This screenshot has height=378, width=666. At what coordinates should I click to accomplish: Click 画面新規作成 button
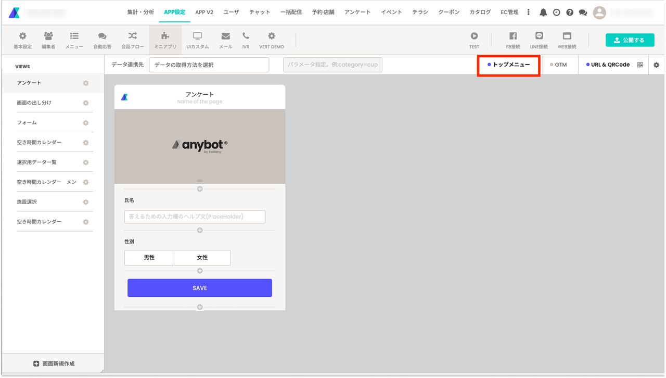click(x=54, y=363)
